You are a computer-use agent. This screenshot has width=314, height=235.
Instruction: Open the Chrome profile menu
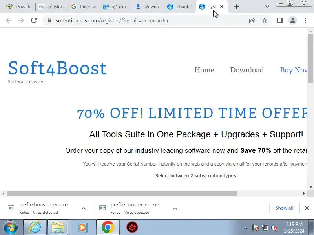tap(293, 20)
